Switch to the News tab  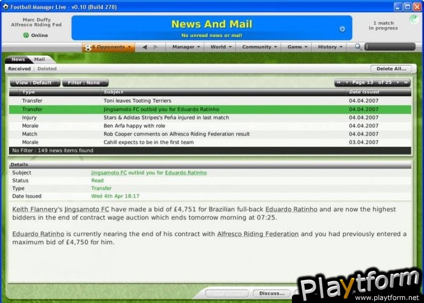[x=18, y=59]
